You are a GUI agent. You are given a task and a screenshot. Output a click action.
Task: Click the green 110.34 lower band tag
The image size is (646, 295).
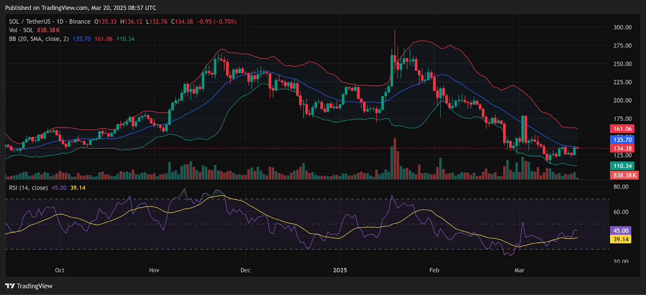tap(622, 166)
